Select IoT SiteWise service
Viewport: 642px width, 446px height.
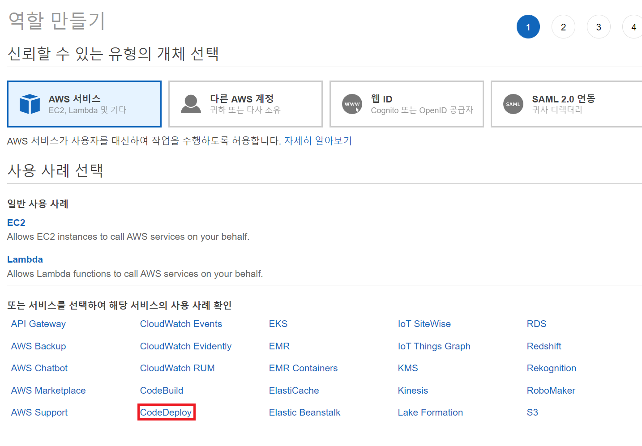(x=424, y=324)
